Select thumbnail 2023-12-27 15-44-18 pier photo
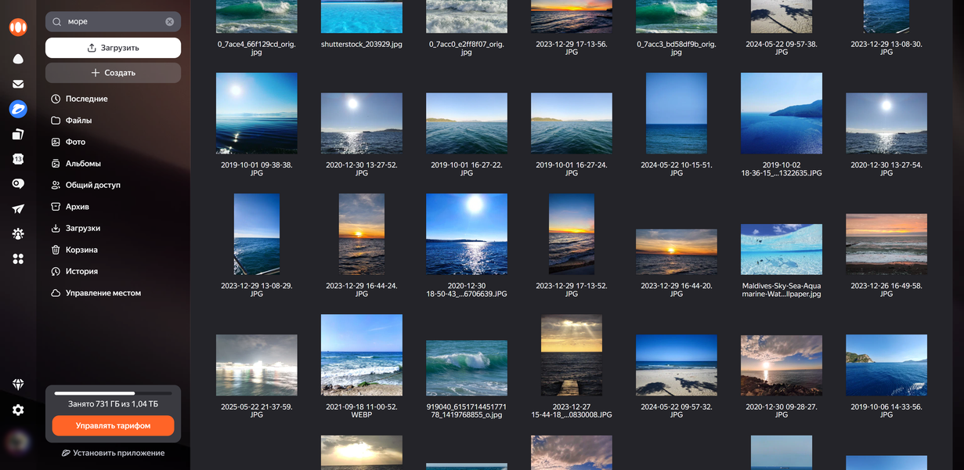The height and width of the screenshot is (470, 964). coord(571,355)
